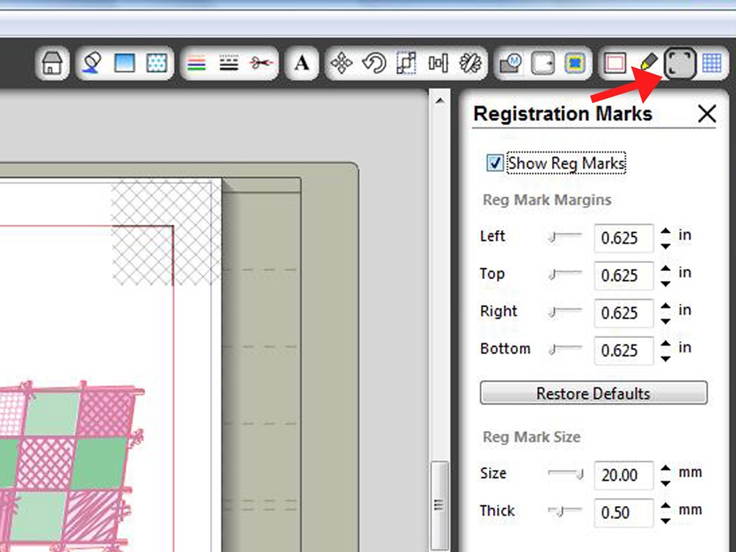Adjust the Top margin slider
This screenshot has width=736, height=552.
coord(565,274)
